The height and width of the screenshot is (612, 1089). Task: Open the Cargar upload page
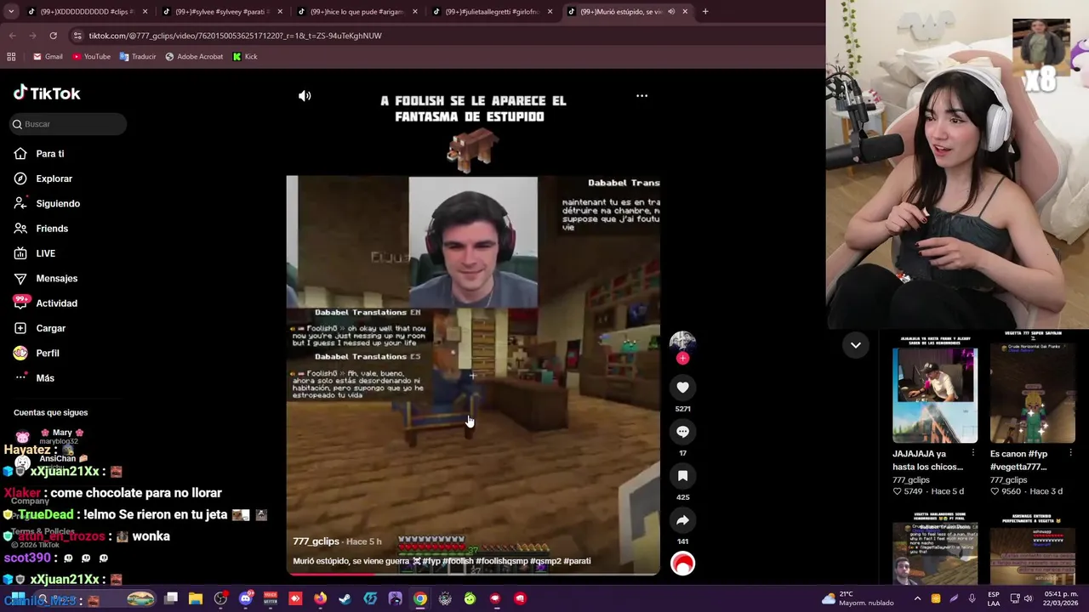point(50,328)
